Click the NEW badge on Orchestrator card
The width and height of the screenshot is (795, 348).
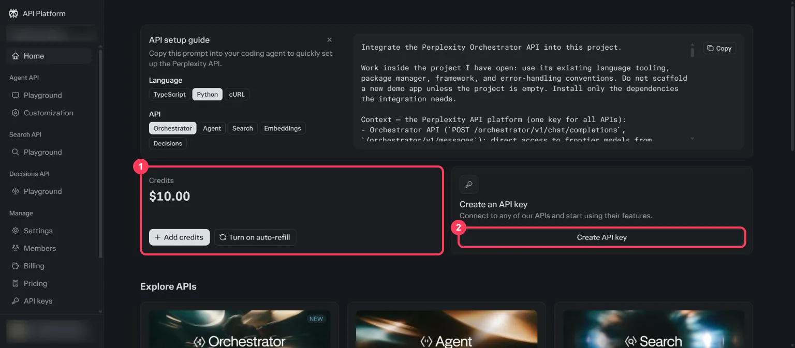pos(316,319)
